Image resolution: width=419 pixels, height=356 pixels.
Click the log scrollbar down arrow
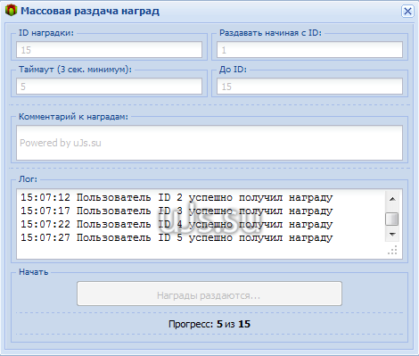(x=392, y=235)
